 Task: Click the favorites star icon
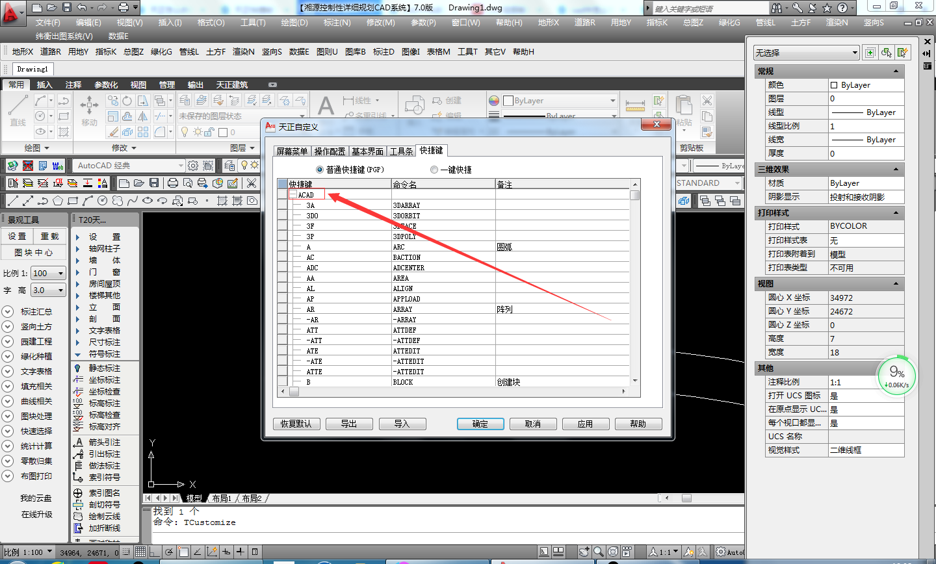pyautogui.click(x=827, y=8)
